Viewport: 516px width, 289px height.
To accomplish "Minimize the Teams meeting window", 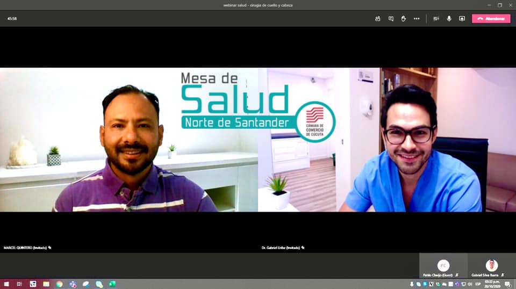I will pyautogui.click(x=489, y=5).
